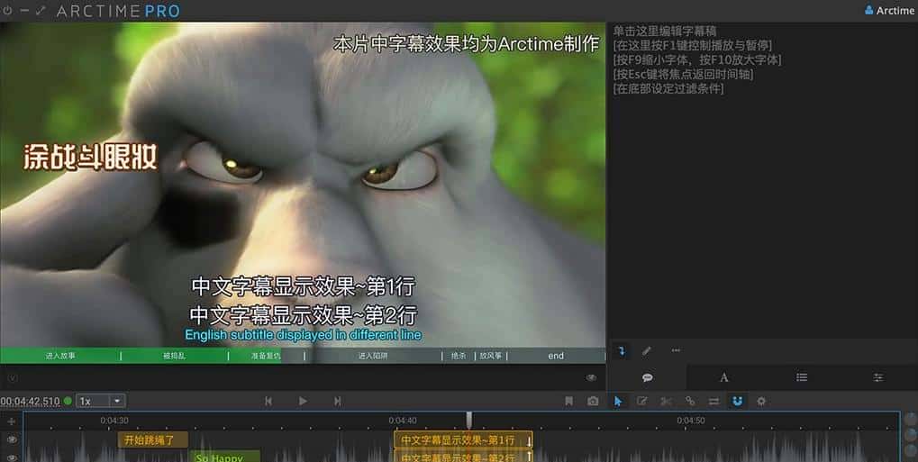Click the power icon in title bar
The image size is (918, 462).
click(7, 11)
